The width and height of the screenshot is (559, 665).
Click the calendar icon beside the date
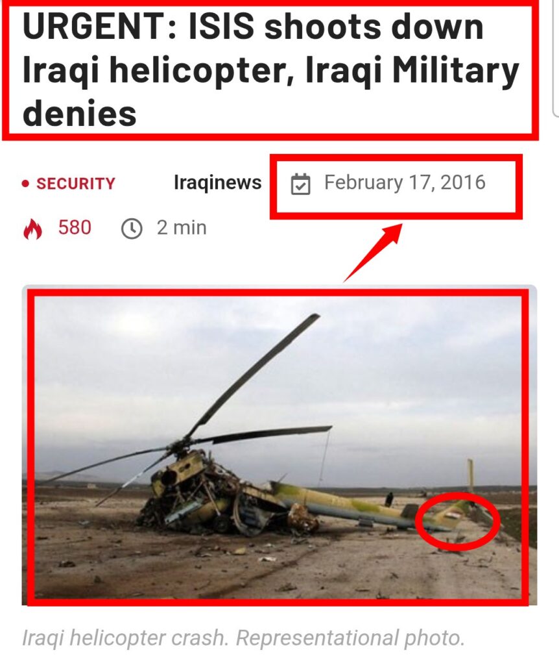click(301, 184)
